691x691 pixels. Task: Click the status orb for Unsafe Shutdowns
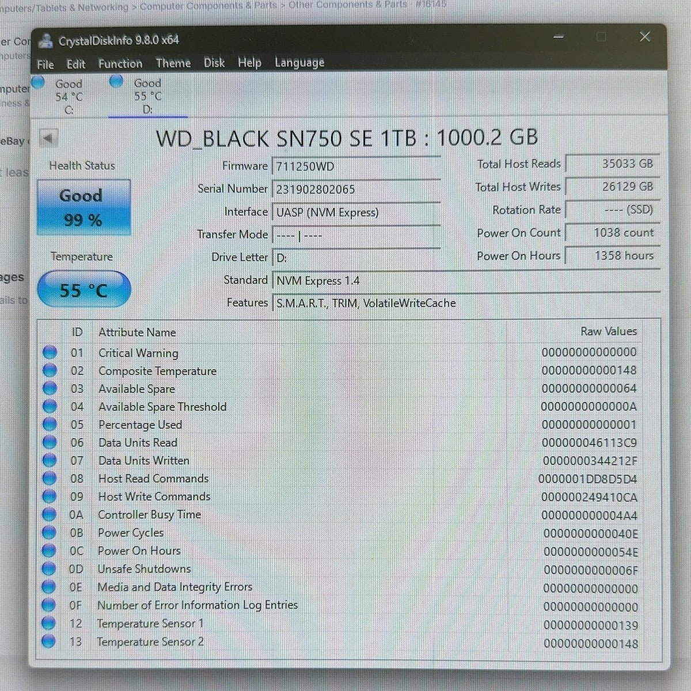click(x=50, y=568)
